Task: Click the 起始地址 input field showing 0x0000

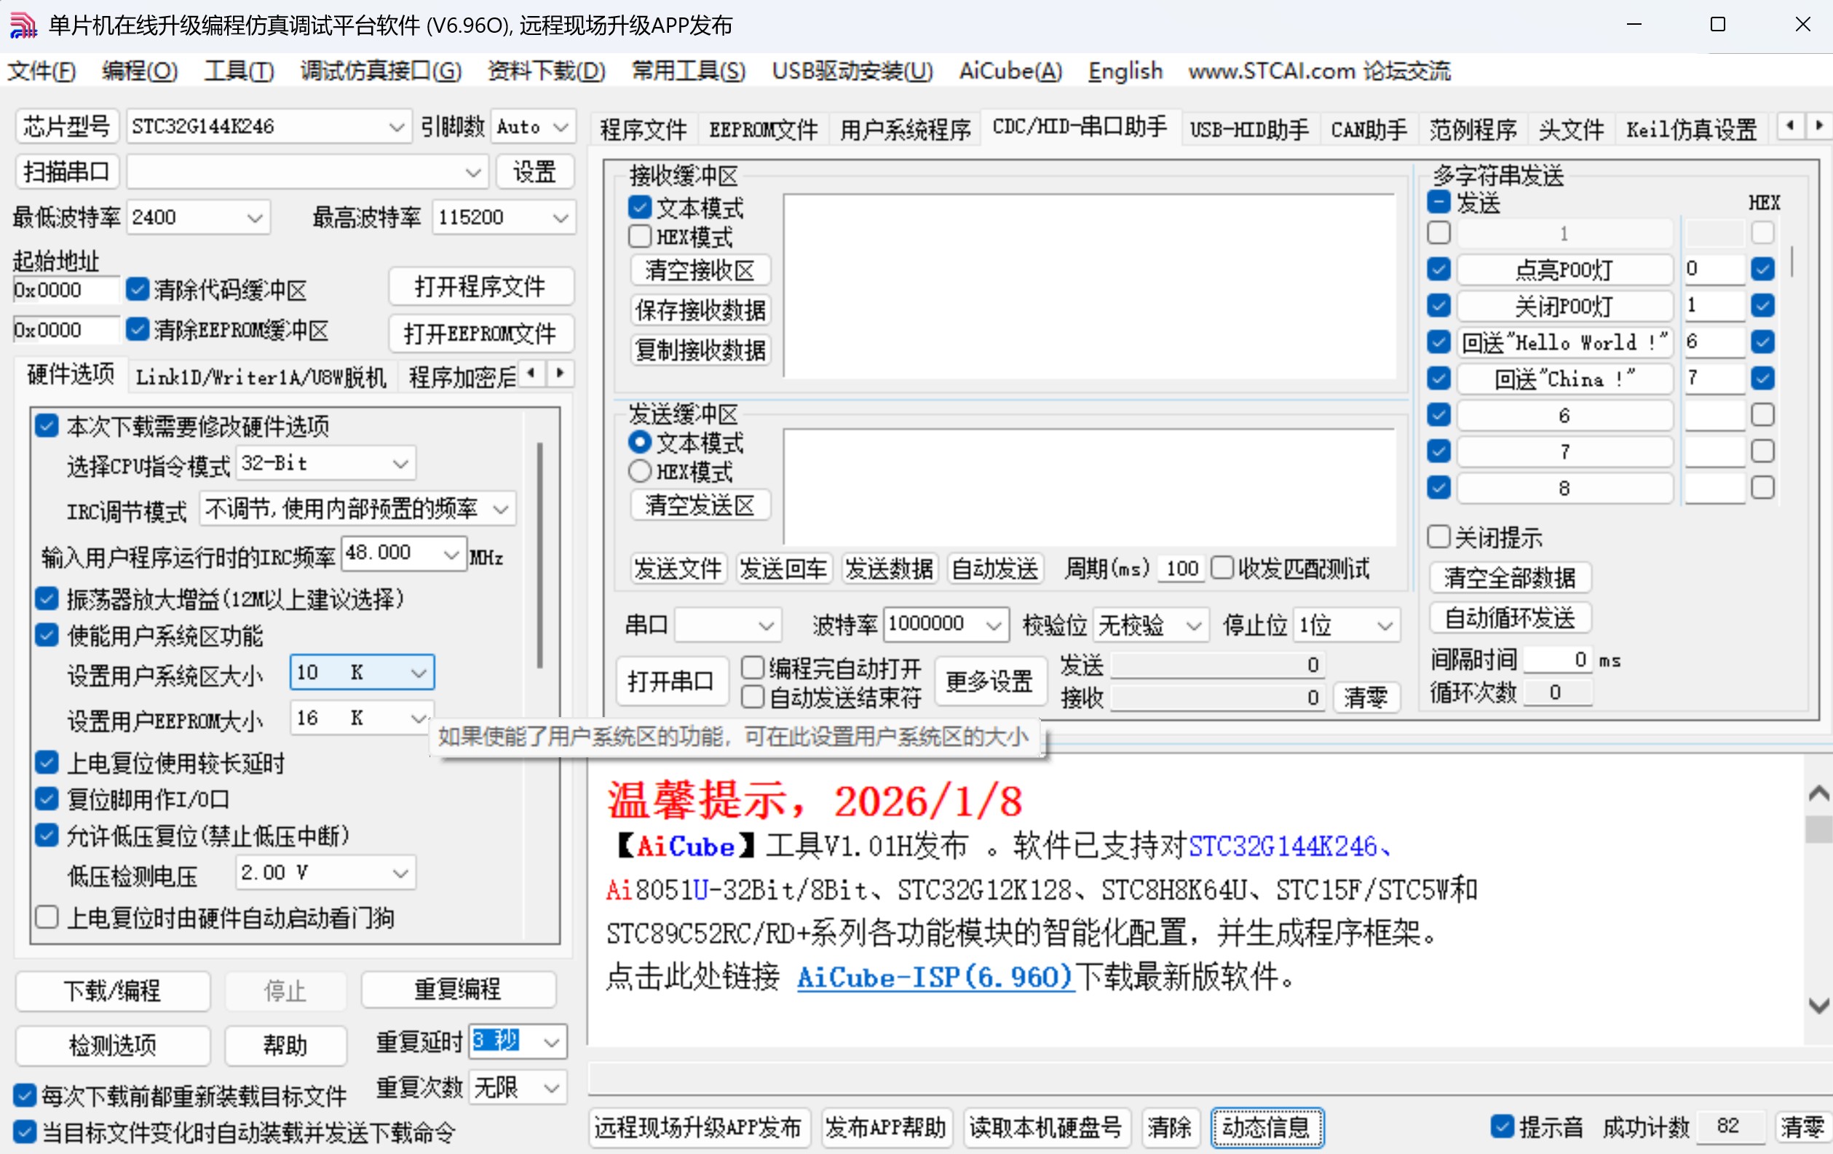Action: (65, 289)
